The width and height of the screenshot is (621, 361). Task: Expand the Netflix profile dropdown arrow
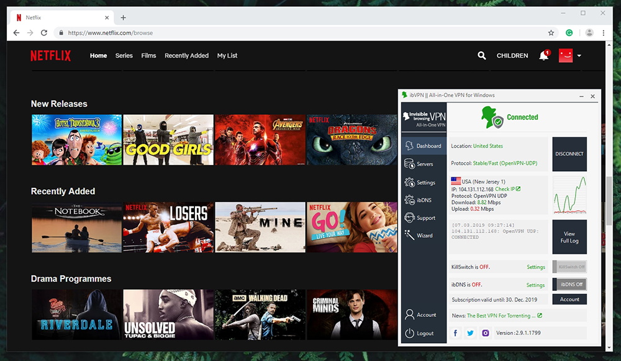[578, 56]
